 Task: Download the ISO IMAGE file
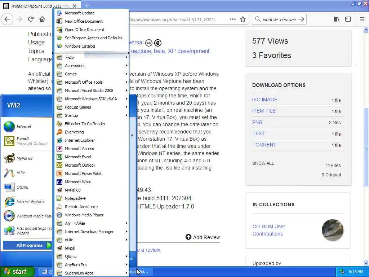265,100
